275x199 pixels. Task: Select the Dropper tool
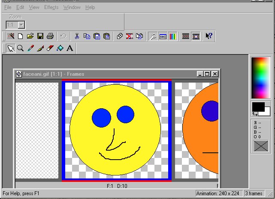point(31,48)
